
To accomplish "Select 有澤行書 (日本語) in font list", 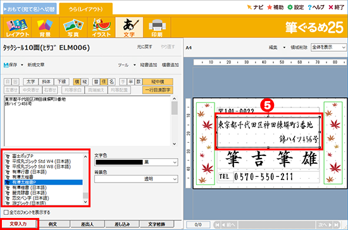I will [29, 172].
